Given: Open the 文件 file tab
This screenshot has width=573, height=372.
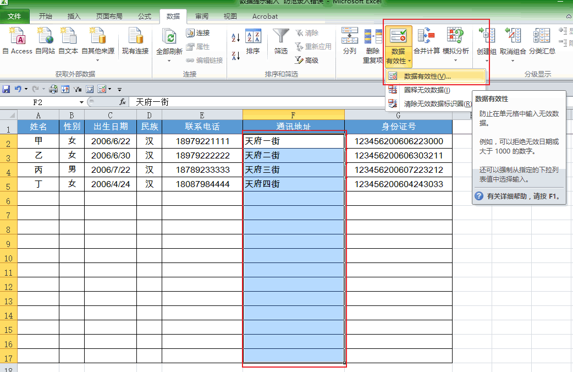Looking at the screenshot, I should click(x=15, y=17).
